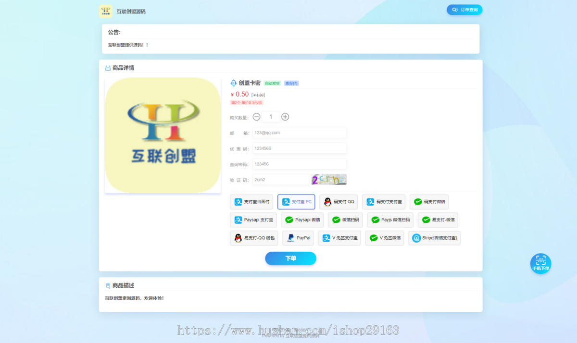Select Paysapi 支付宝 payment method

tap(253, 220)
